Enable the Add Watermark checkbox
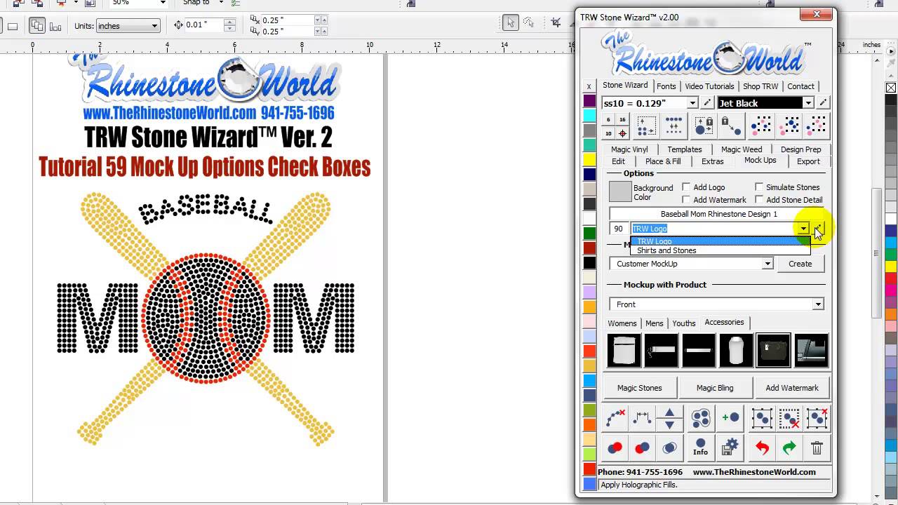The image size is (898, 505). pyautogui.click(x=686, y=200)
